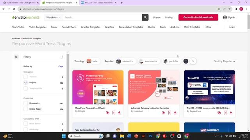Check the Bootstrap compatibility checkbox
Image resolution: width=250 pixels, height=140 pixels.
click(x=25, y=129)
